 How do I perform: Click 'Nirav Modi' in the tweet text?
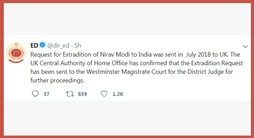pos(127,55)
